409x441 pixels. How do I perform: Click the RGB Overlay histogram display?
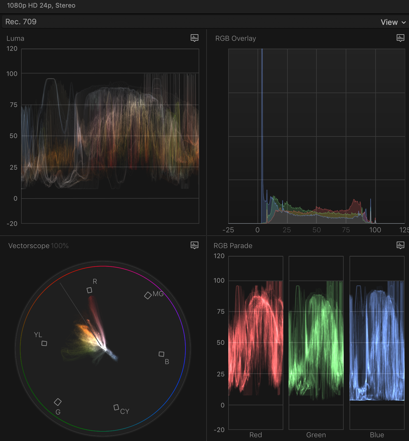pyautogui.click(x=317, y=136)
